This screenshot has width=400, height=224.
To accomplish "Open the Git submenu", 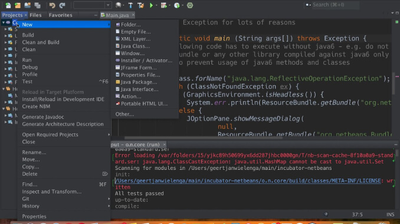I will pyautogui.click(x=64, y=199).
